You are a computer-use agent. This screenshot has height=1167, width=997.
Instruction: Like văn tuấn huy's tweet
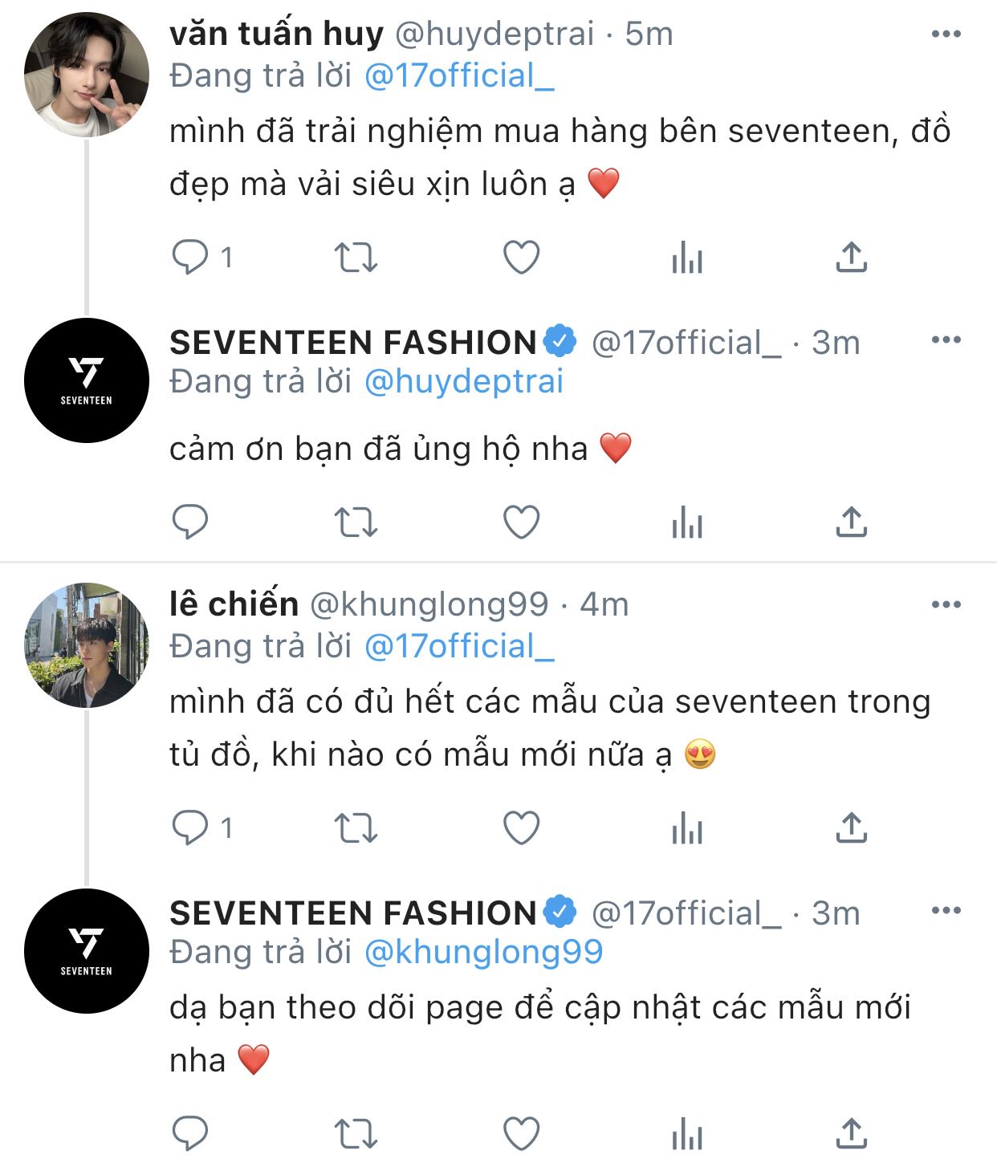[521, 258]
